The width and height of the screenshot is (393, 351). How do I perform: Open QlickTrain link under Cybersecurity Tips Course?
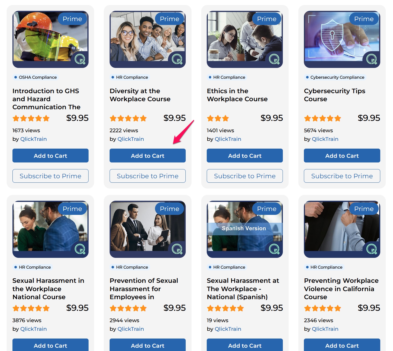coord(325,139)
